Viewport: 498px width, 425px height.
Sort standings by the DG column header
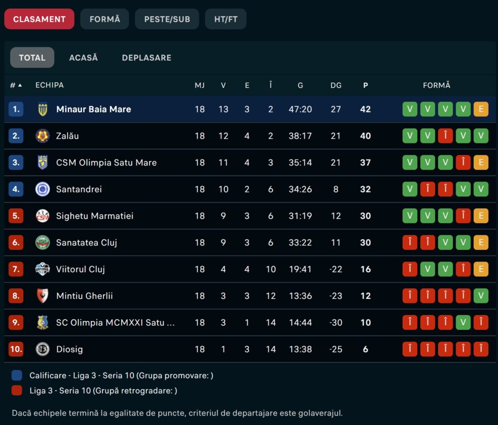click(x=336, y=85)
